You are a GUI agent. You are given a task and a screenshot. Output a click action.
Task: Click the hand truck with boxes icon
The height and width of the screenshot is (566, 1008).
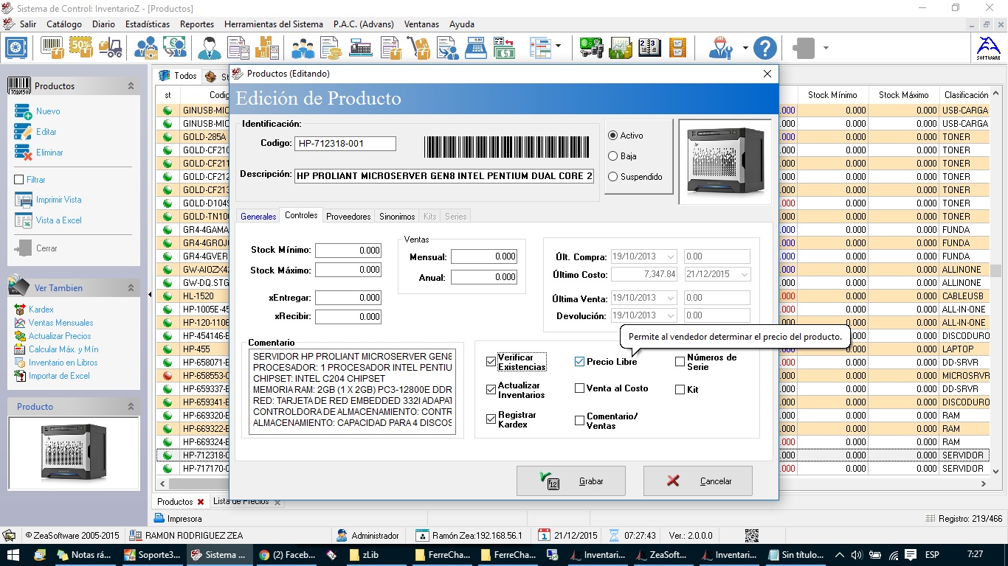pos(420,49)
